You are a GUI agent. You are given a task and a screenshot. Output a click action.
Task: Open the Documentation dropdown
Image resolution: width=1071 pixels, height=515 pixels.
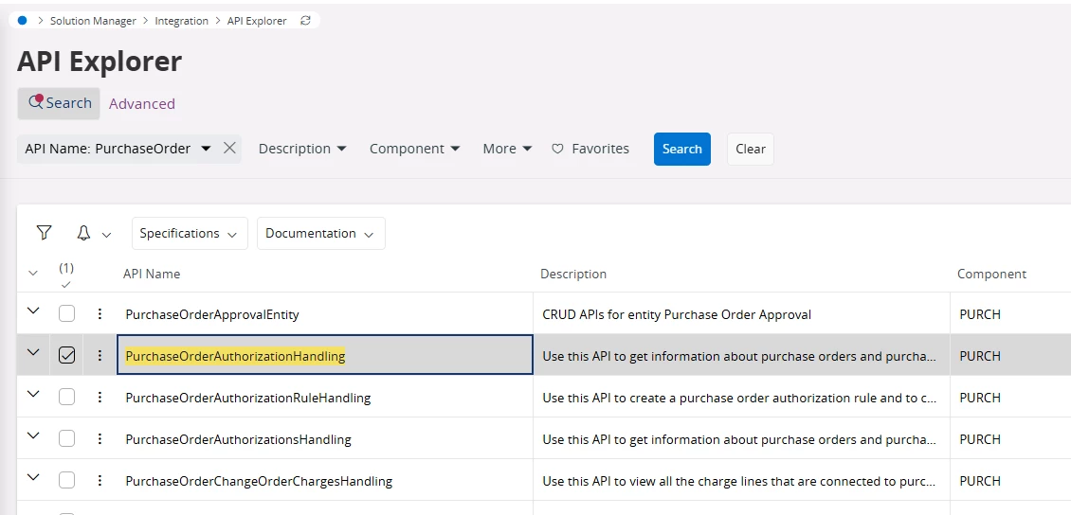tap(320, 233)
